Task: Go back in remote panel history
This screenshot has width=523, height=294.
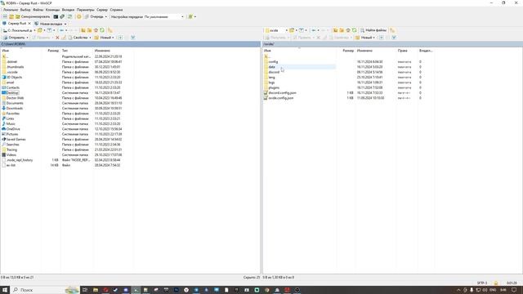Action: pos(314,30)
